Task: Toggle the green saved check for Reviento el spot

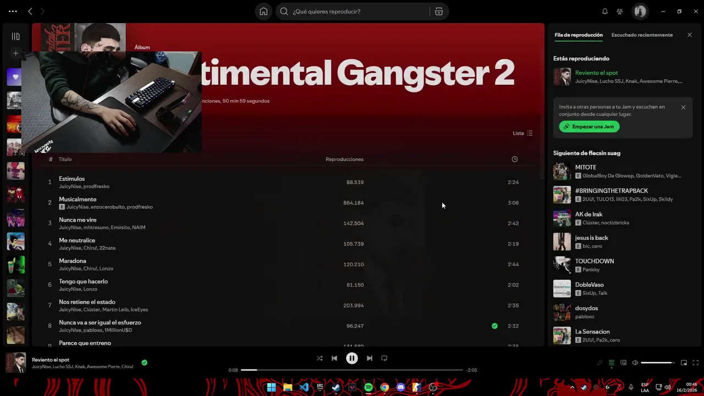Action: pyautogui.click(x=144, y=363)
